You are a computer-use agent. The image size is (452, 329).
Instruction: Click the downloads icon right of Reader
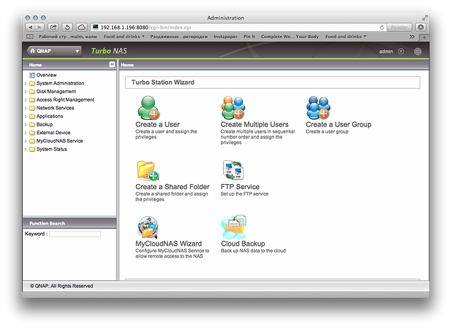421,28
